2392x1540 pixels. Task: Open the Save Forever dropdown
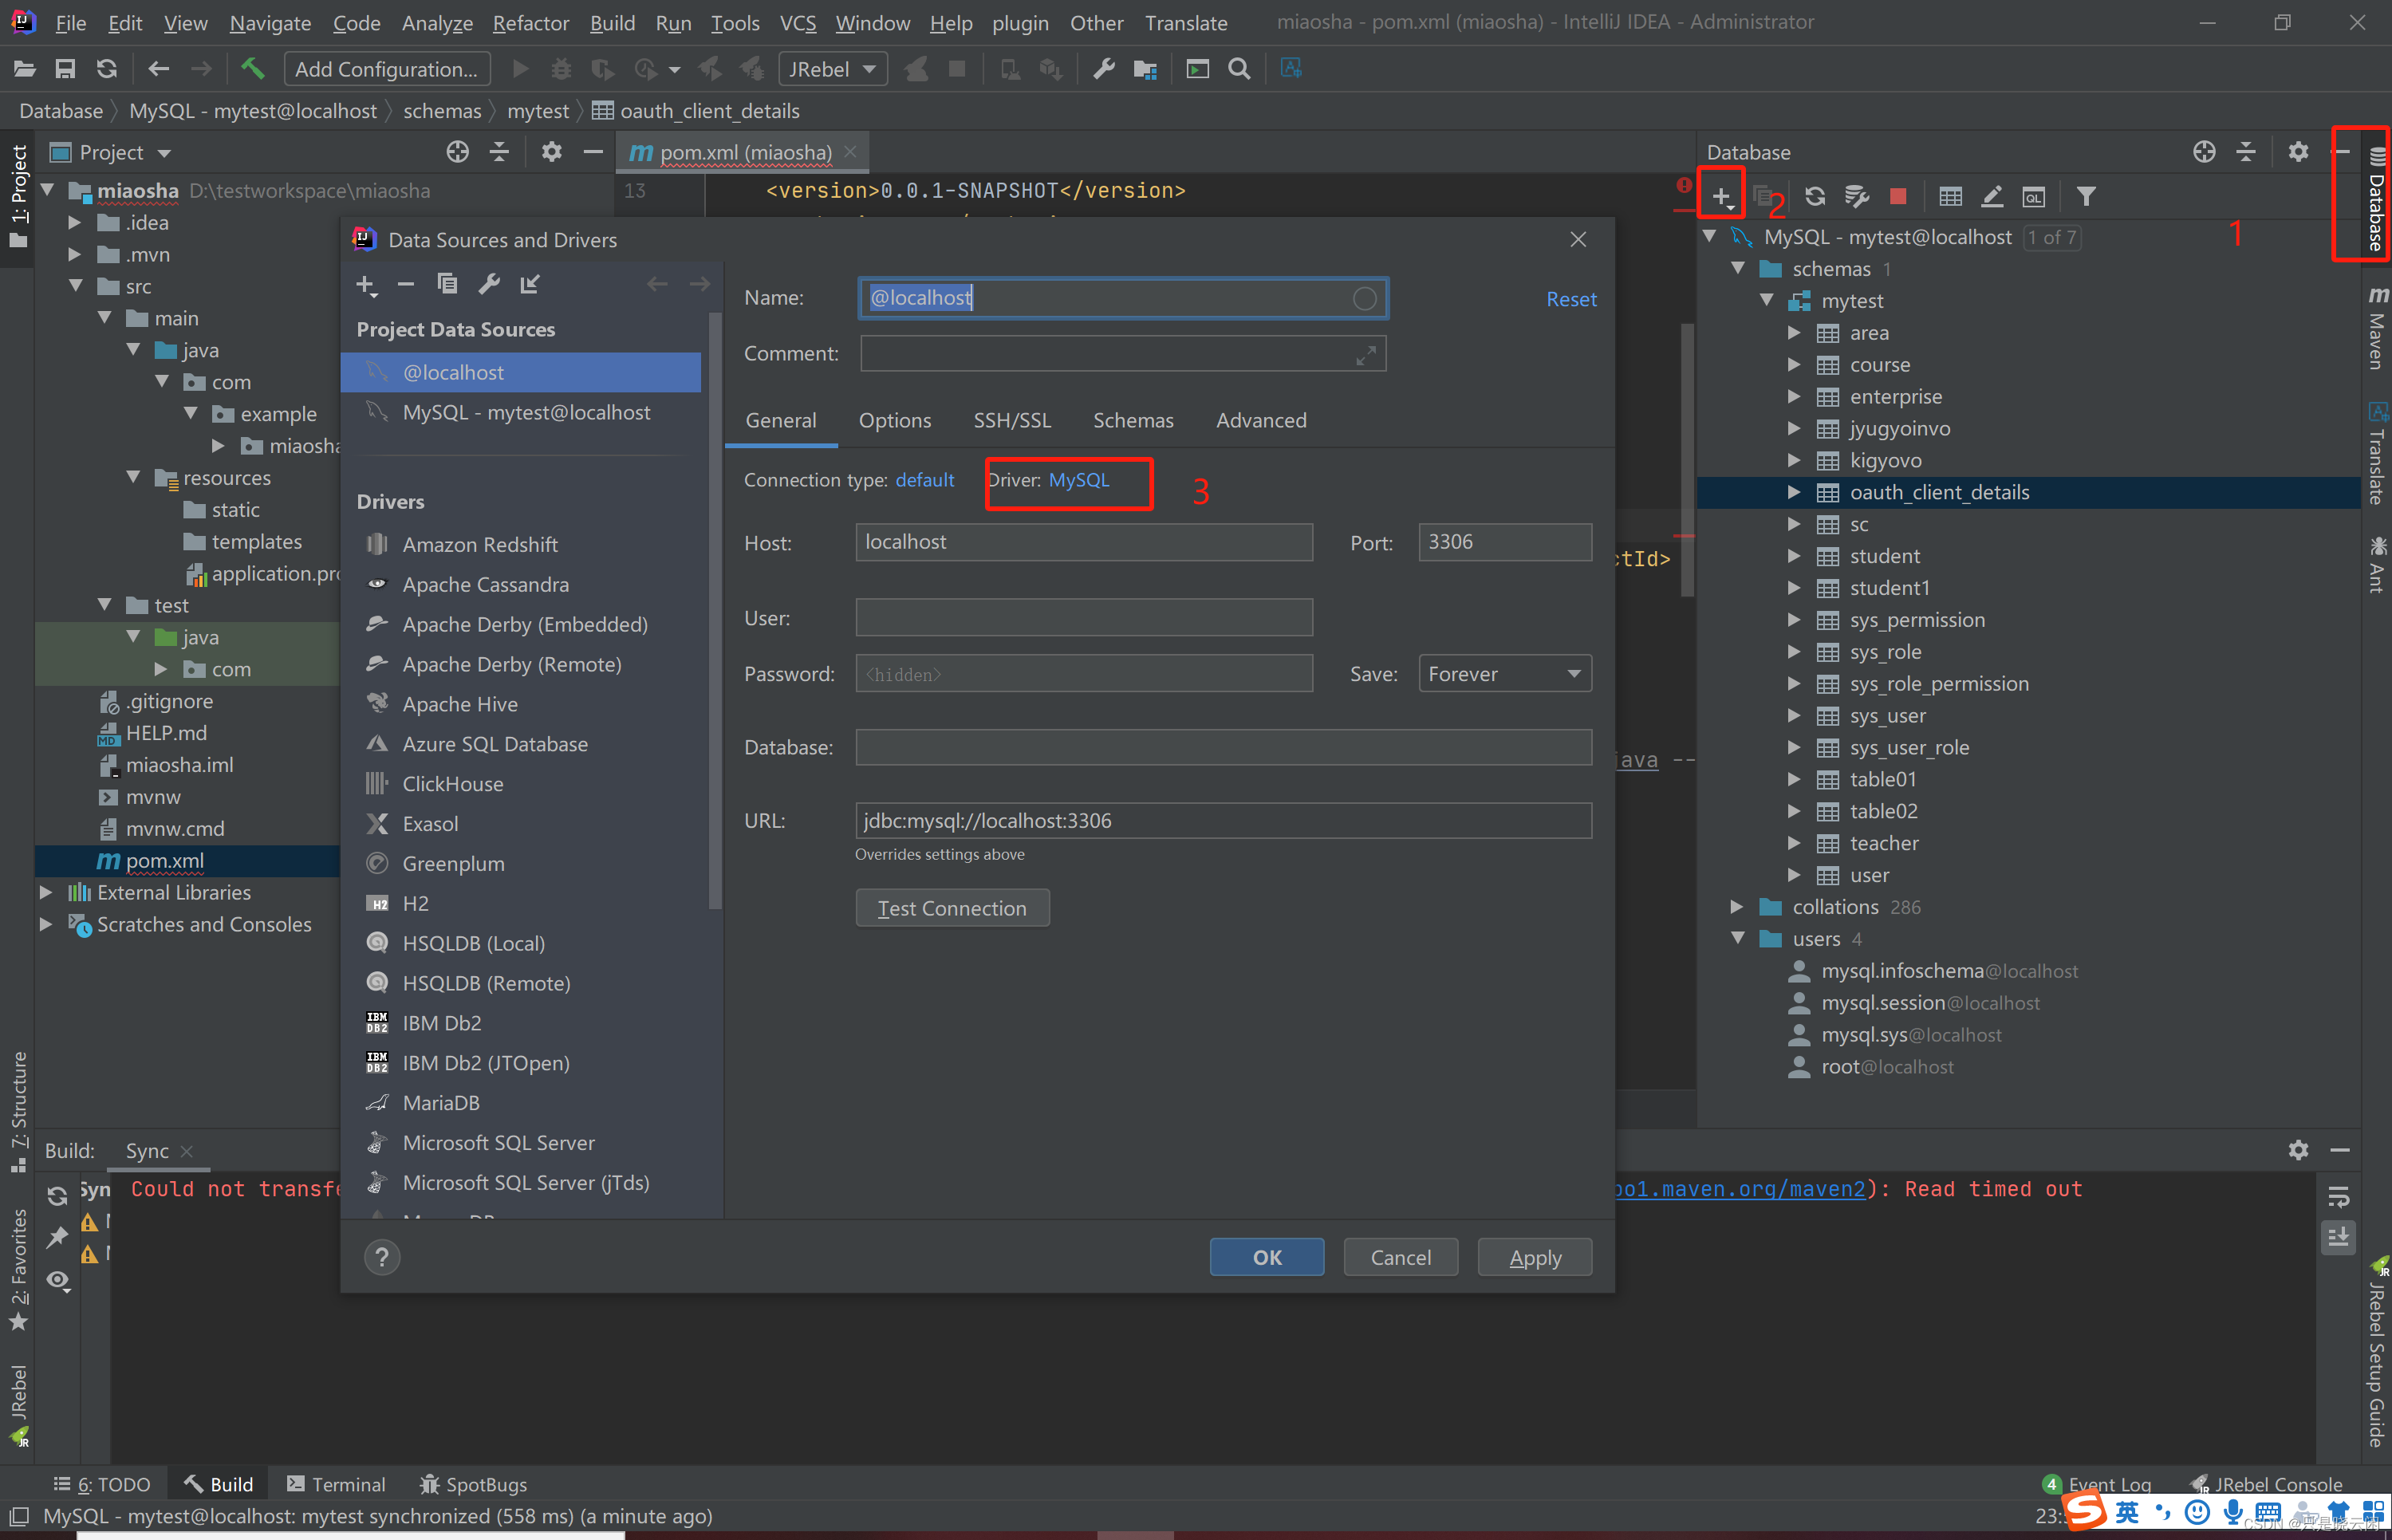click(x=1504, y=674)
